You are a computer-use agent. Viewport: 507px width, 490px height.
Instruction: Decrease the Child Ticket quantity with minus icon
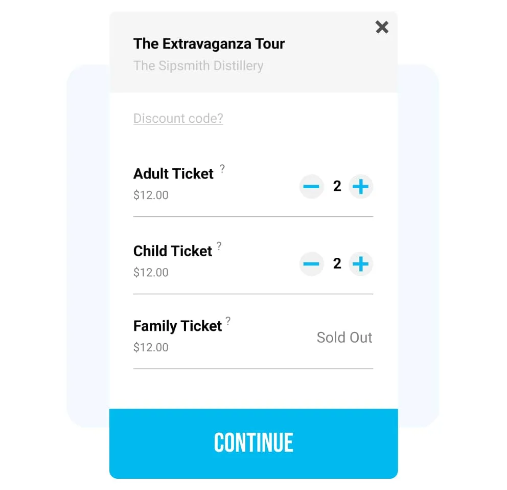[312, 264]
